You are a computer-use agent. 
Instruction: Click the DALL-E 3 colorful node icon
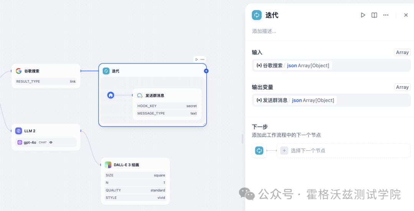108,165
